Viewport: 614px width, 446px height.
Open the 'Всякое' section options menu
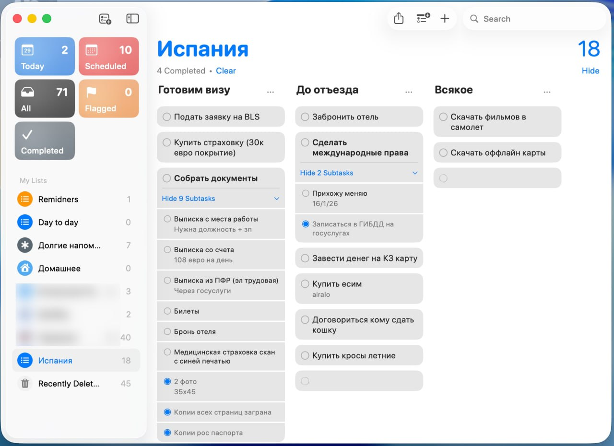[547, 91]
